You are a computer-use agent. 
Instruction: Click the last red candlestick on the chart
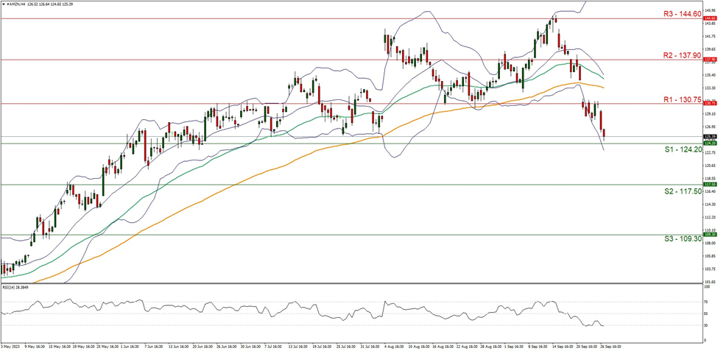point(605,134)
